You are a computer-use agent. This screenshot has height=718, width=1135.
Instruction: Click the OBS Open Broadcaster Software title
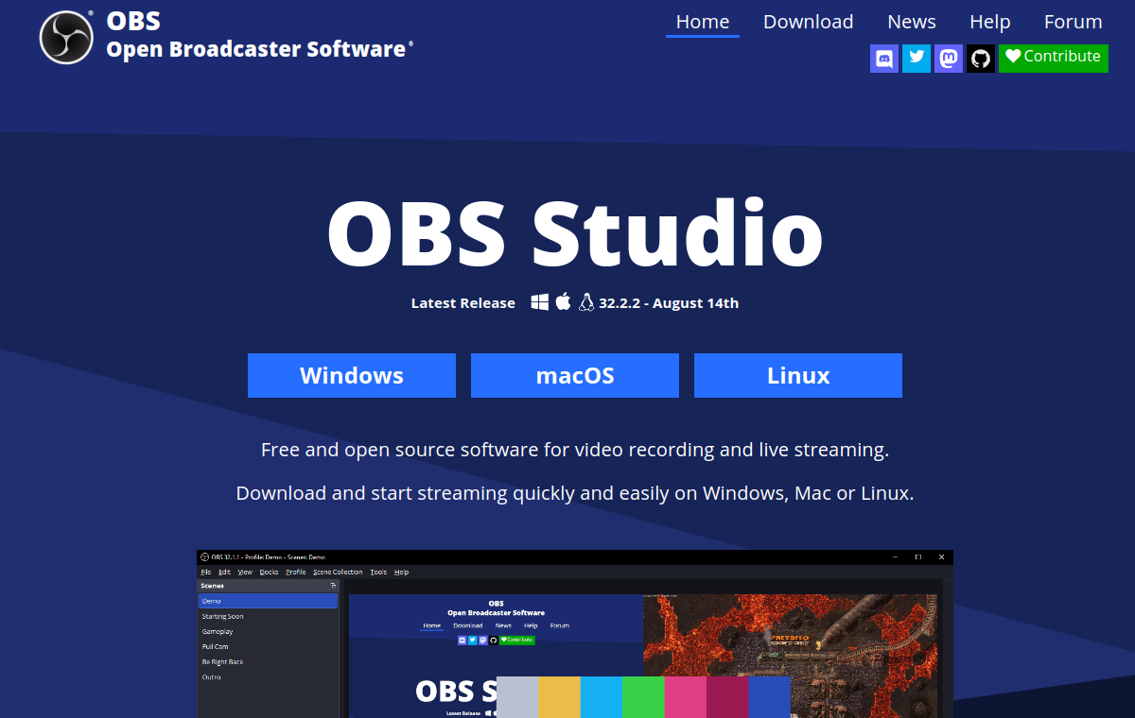coord(259,36)
